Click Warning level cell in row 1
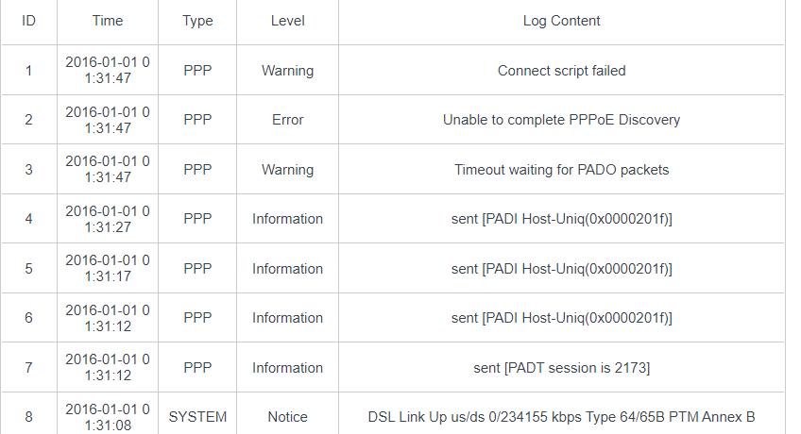 pos(287,71)
